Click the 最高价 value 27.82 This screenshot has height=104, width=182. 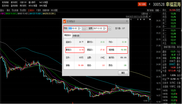pyautogui.click(x=102, y=50)
